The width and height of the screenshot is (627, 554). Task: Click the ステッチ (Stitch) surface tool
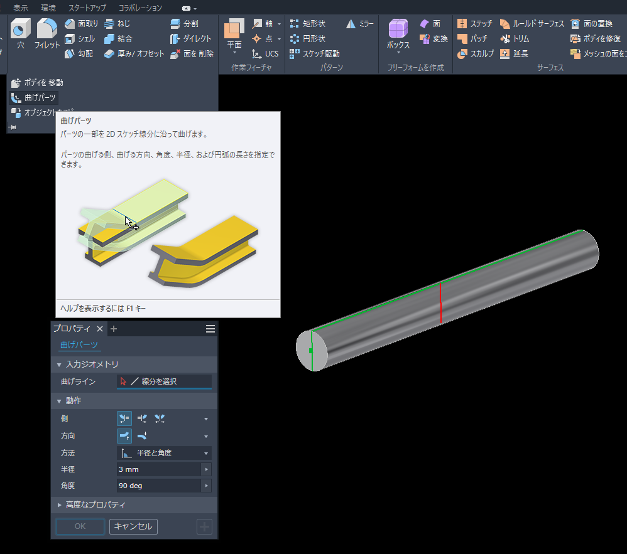click(475, 24)
